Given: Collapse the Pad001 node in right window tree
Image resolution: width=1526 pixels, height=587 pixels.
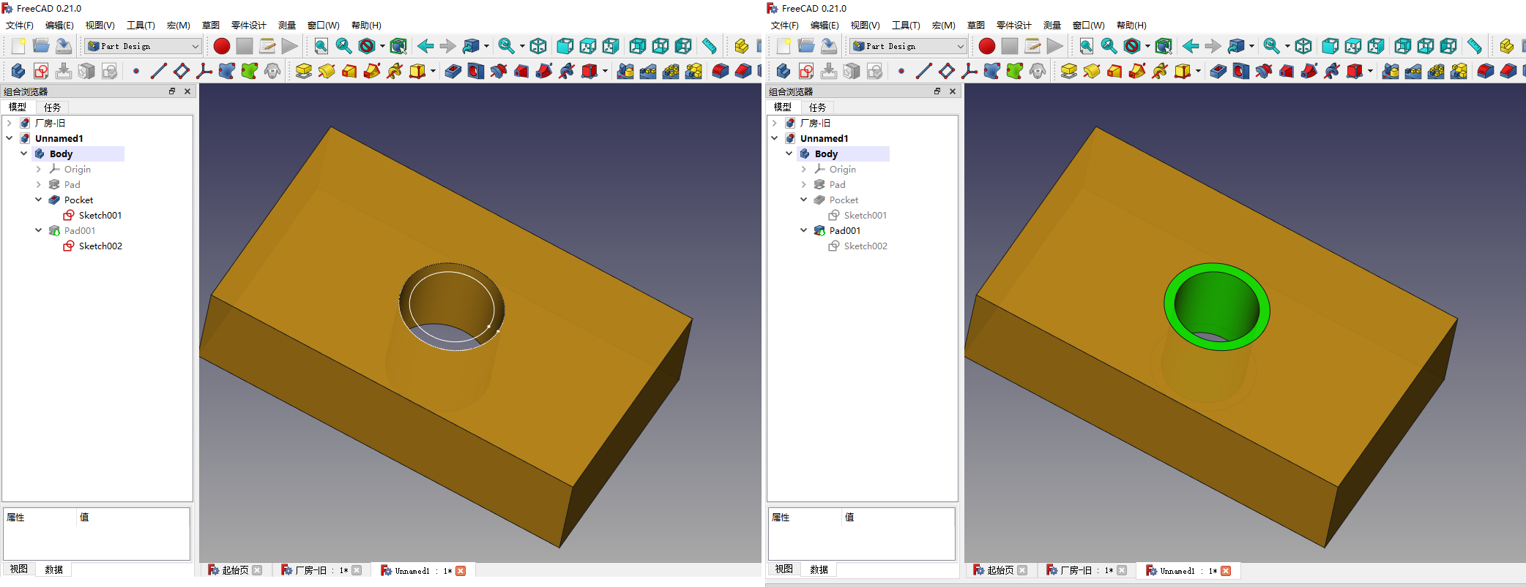Looking at the screenshot, I should tap(803, 230).
